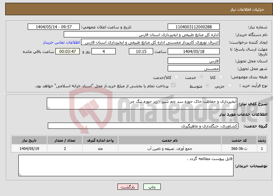Click the delivery province field فارس

[194, 61]
